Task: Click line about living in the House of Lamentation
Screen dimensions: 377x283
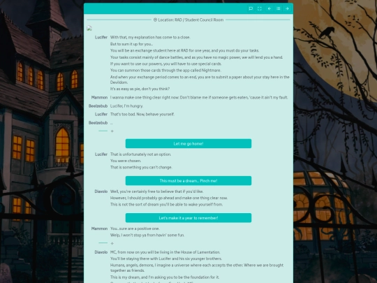Action: (x=165, y=252)
